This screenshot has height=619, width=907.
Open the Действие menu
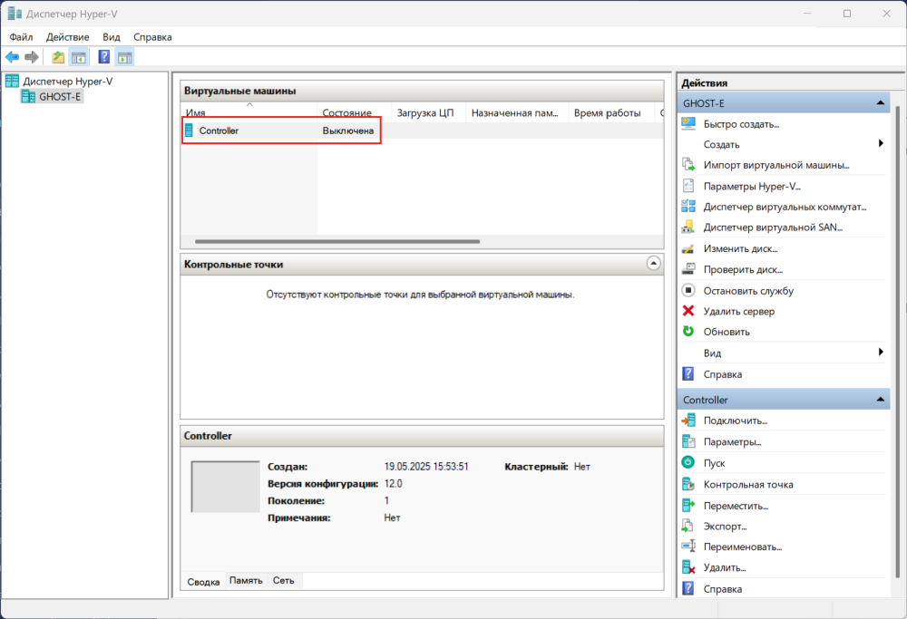[68, 37]
